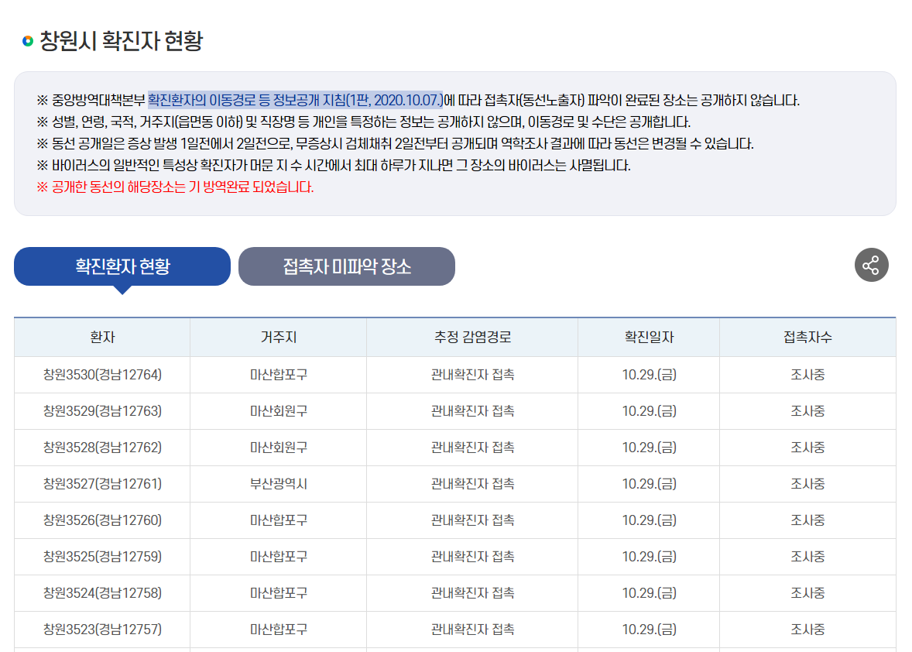Click the 접촉자수 column header
Viewport: 912px width, 652px height.
807,338
